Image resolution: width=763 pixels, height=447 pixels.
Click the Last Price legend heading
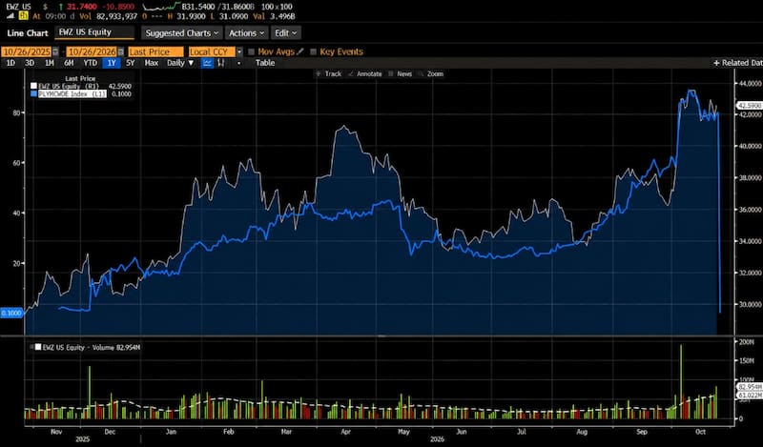(x=80, y=78)
